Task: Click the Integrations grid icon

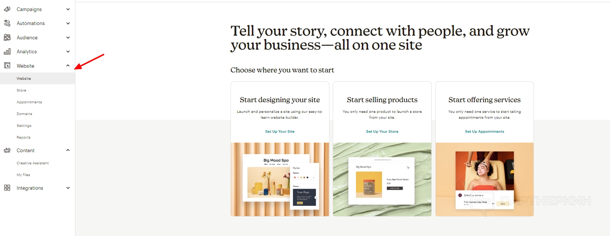Action: pyautogui.click(x=7, y=188)
